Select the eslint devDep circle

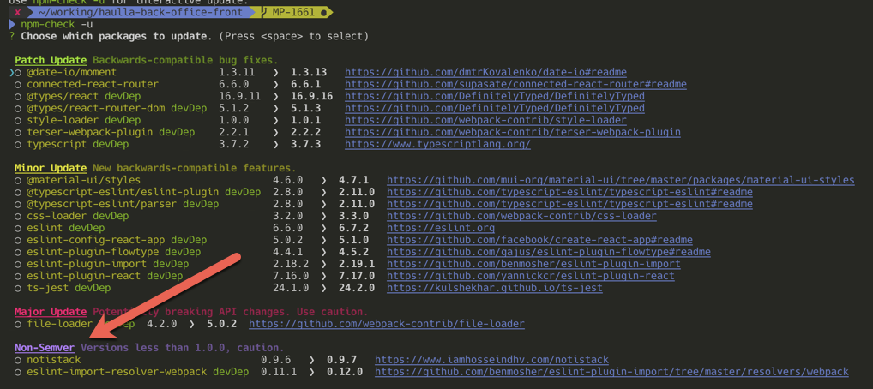click(18, 228)
